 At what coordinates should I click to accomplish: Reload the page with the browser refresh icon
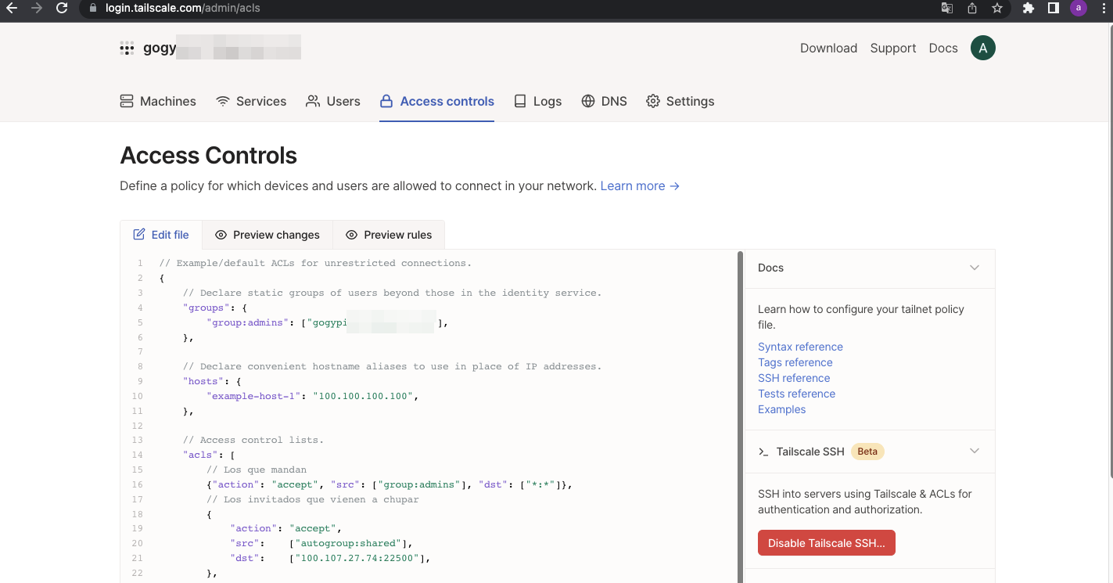[x=62, y=9]
